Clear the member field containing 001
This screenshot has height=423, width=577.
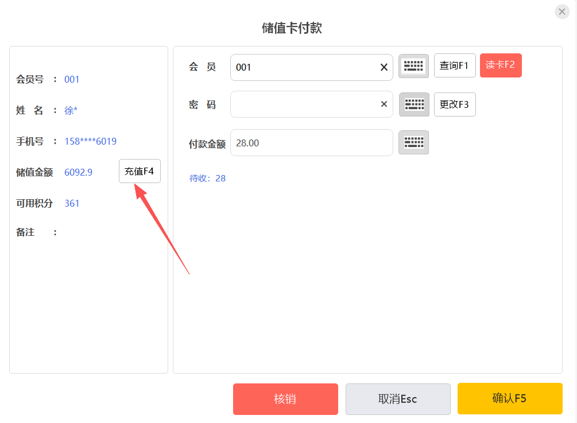tap(384, 67)
